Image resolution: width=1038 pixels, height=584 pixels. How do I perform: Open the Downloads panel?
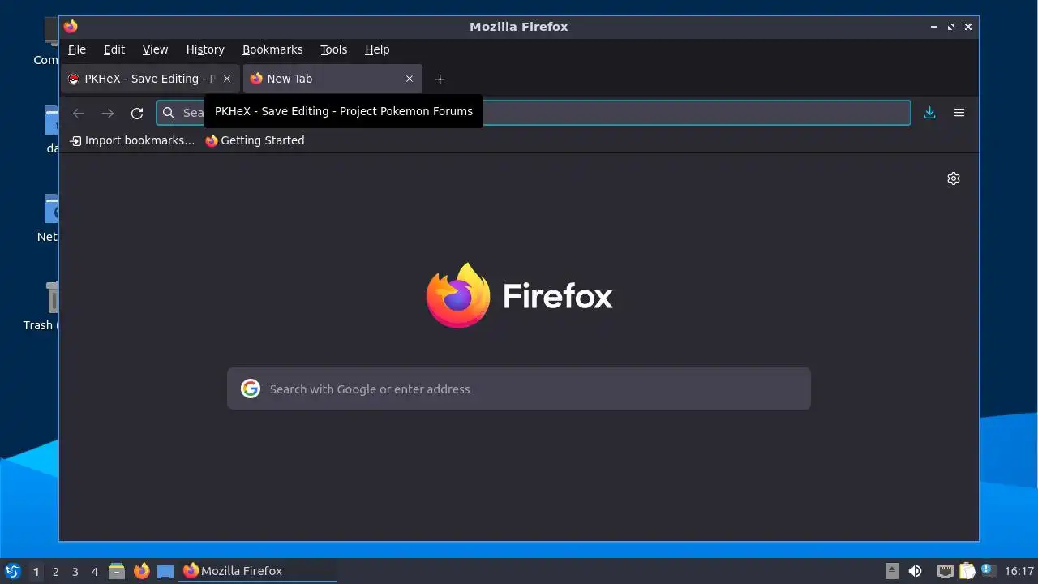pos(930,113)
